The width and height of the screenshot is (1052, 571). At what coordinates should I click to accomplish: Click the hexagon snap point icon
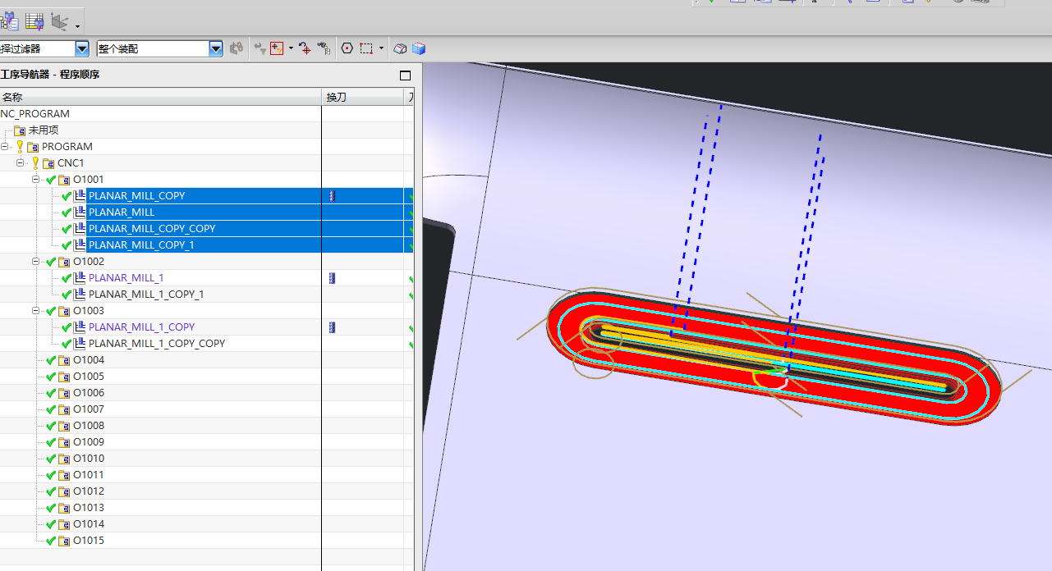point(347,48)
